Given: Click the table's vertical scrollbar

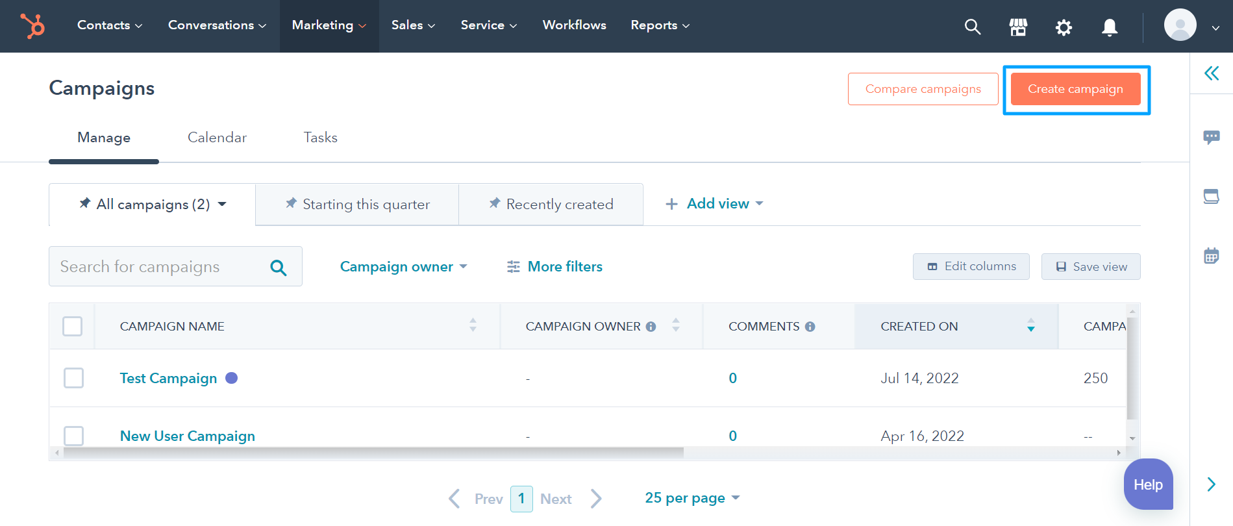Looking at the screenshot, I should click(1132, 369).
